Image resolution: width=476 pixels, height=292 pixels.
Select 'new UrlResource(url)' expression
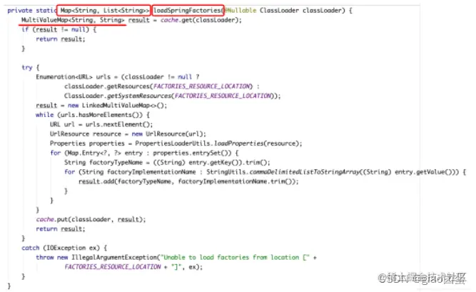[169, 134]
